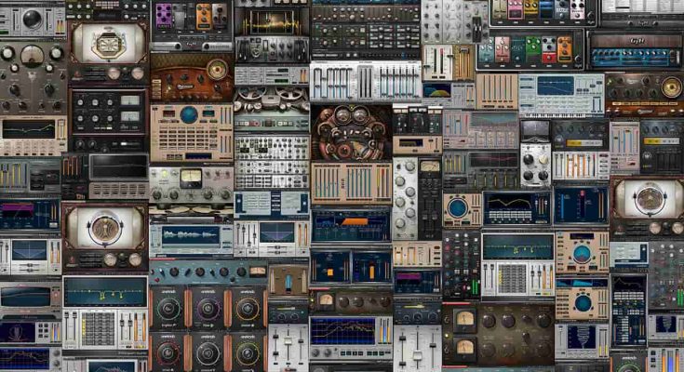Viewport: 684px width, 372px height.
Task: Click the OneKnob with the red ring
Action: [168, 352]
